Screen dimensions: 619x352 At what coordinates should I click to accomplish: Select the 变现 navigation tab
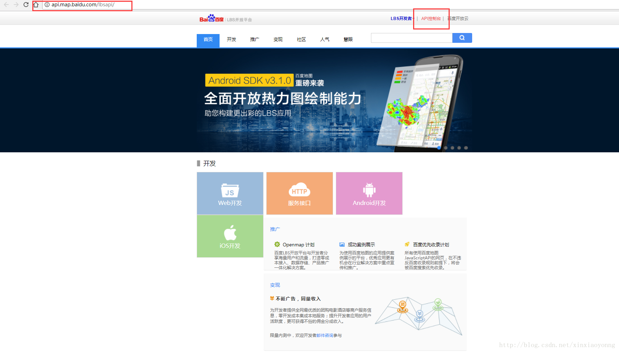pos(278,40)
